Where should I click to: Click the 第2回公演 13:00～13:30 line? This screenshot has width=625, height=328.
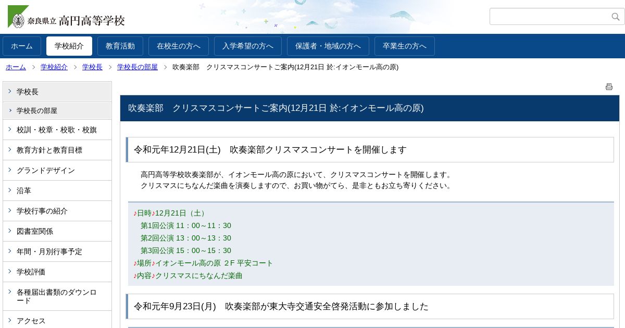(186, 238)
